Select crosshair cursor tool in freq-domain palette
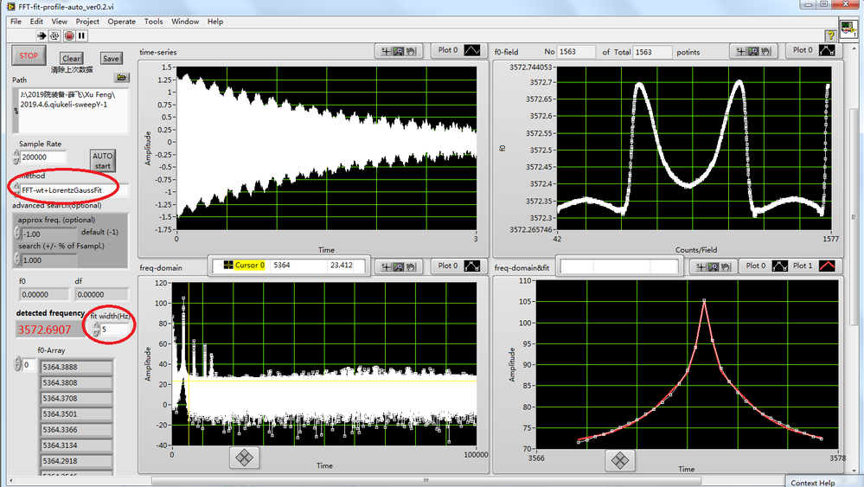This screenshot has height=487, width=864. click(x=387, y=266)
